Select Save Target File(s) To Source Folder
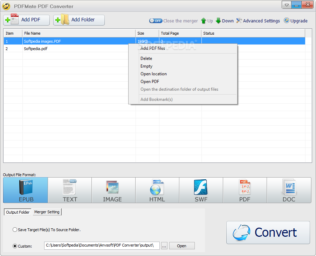The image size is (316, 256). tap(46, 230)
